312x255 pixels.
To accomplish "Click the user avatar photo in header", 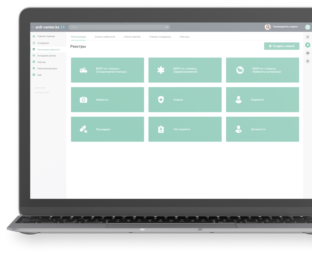I will [x=267, y=27].
